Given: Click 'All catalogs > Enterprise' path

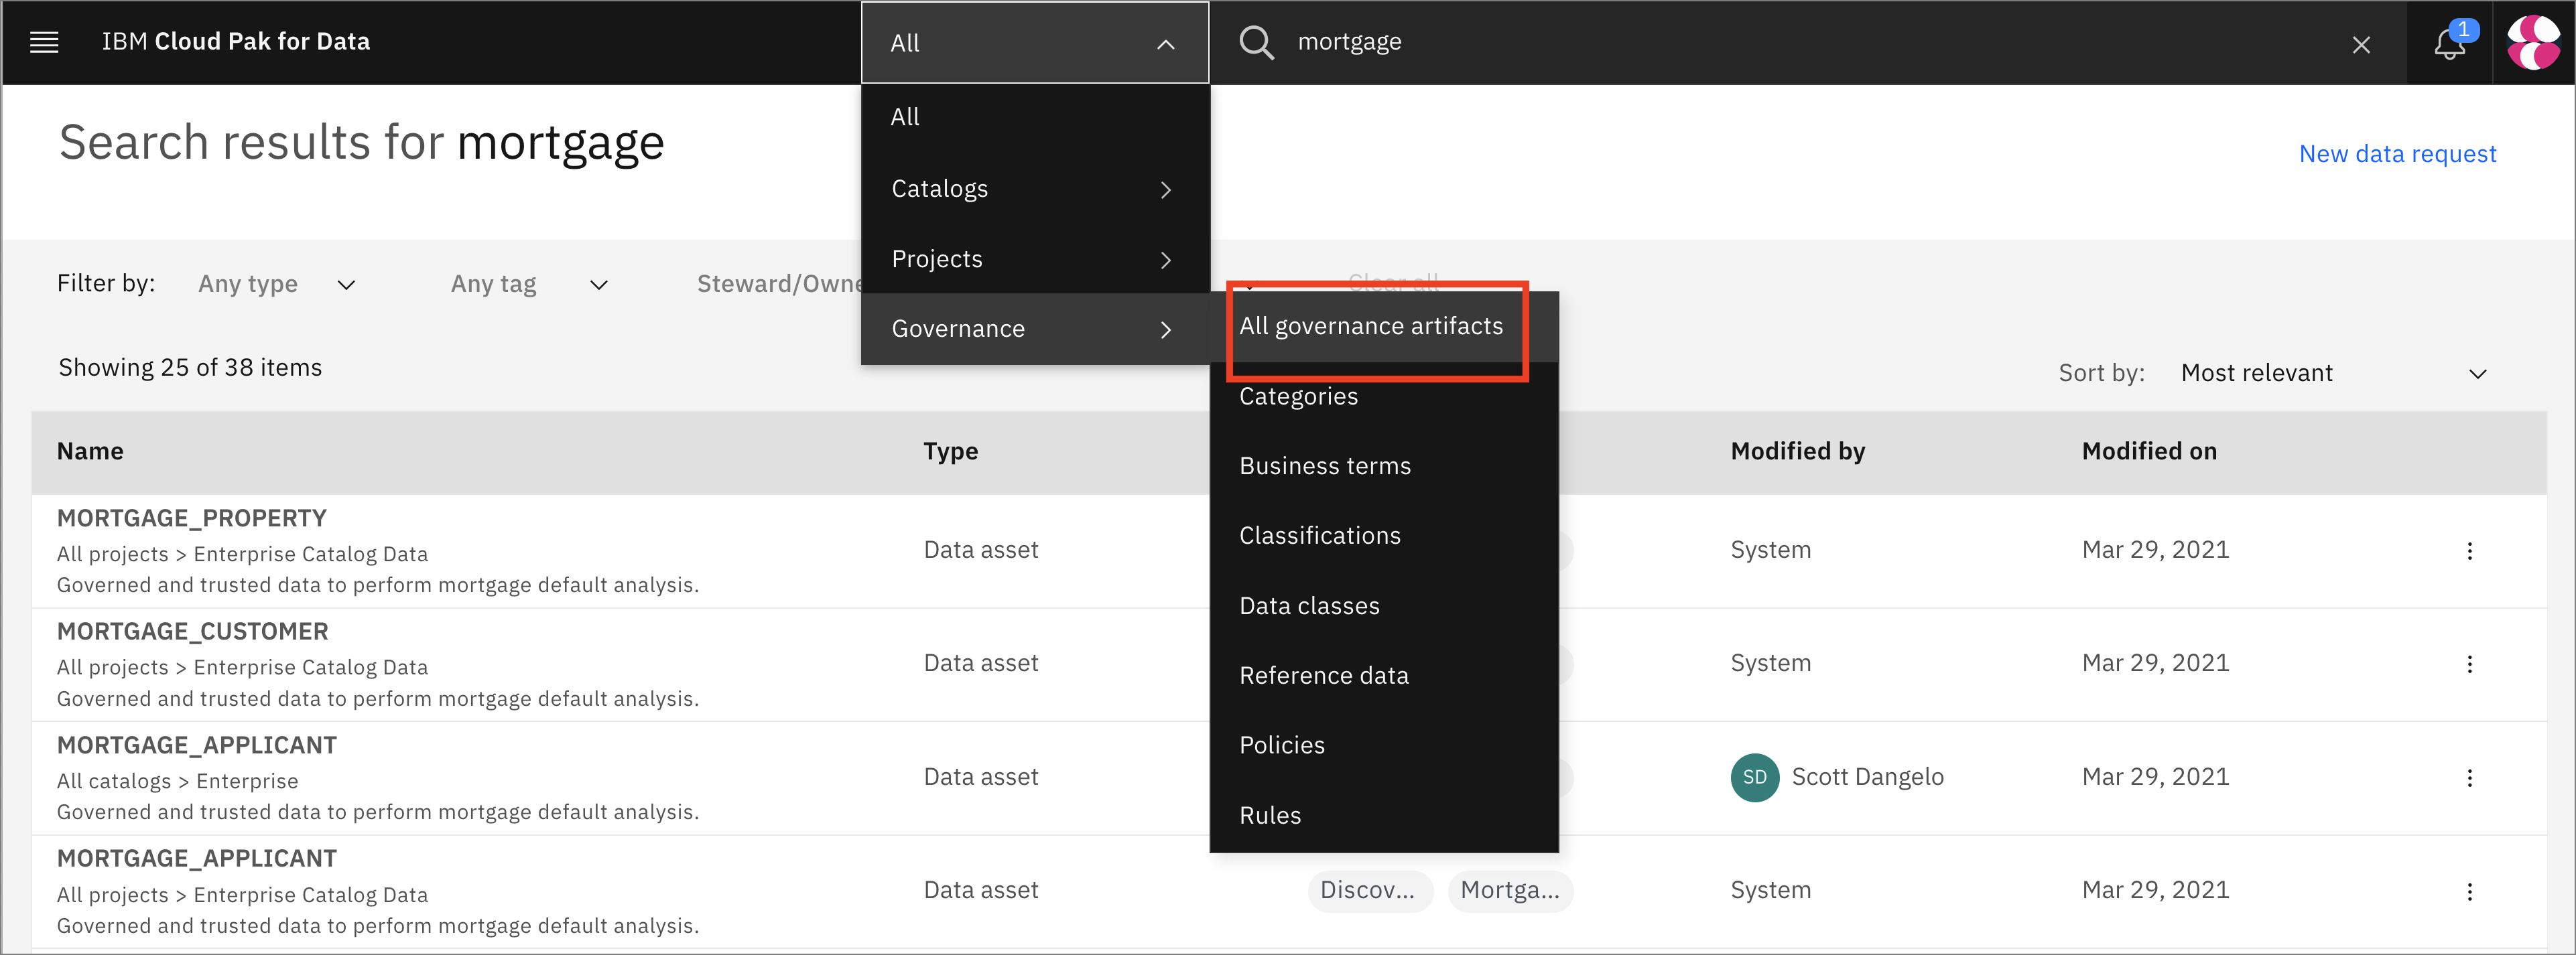Looking at the screenshot, I should (177, 781).
